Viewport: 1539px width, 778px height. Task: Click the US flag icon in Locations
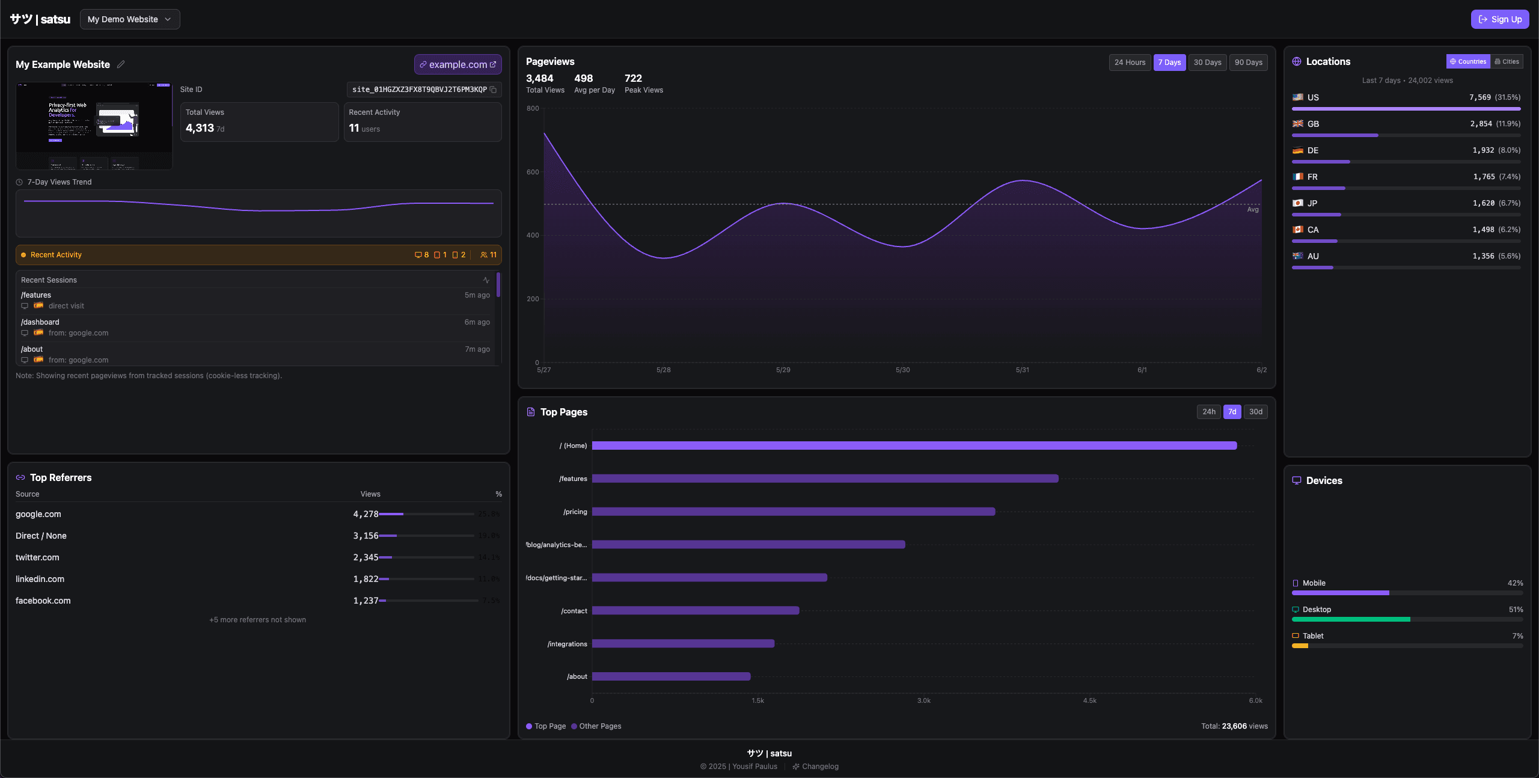(x=1298, y=97)
